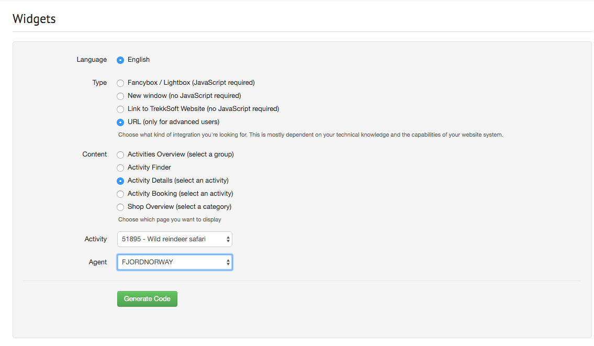
Task: Click the Agent field label
Action: tap(98, 262)
